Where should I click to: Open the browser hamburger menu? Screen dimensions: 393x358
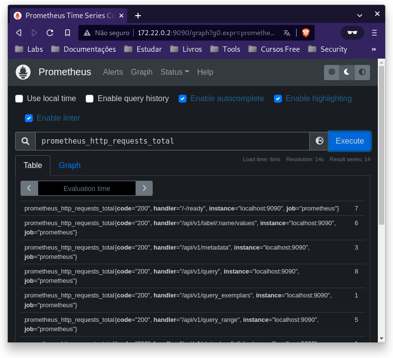click(x=374, y=33)
